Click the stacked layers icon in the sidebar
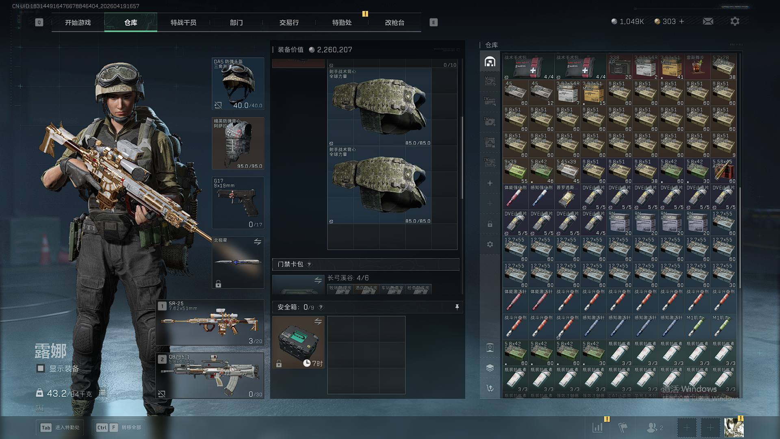780x439 pixels. 490,368
